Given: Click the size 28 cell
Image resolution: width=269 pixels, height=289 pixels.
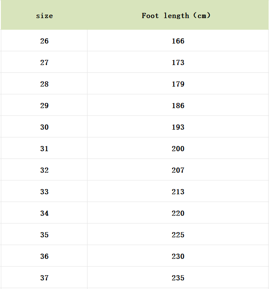Looking at the screenshot, I should click(44, 84).
